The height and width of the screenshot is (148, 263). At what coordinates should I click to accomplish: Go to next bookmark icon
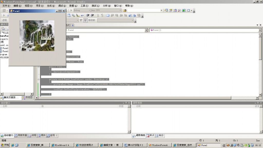(x=117, y=15)
